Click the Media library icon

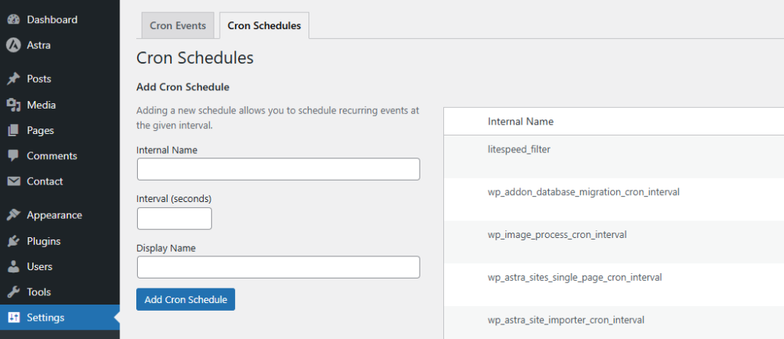pyautogui.click(x=13, y=105)
